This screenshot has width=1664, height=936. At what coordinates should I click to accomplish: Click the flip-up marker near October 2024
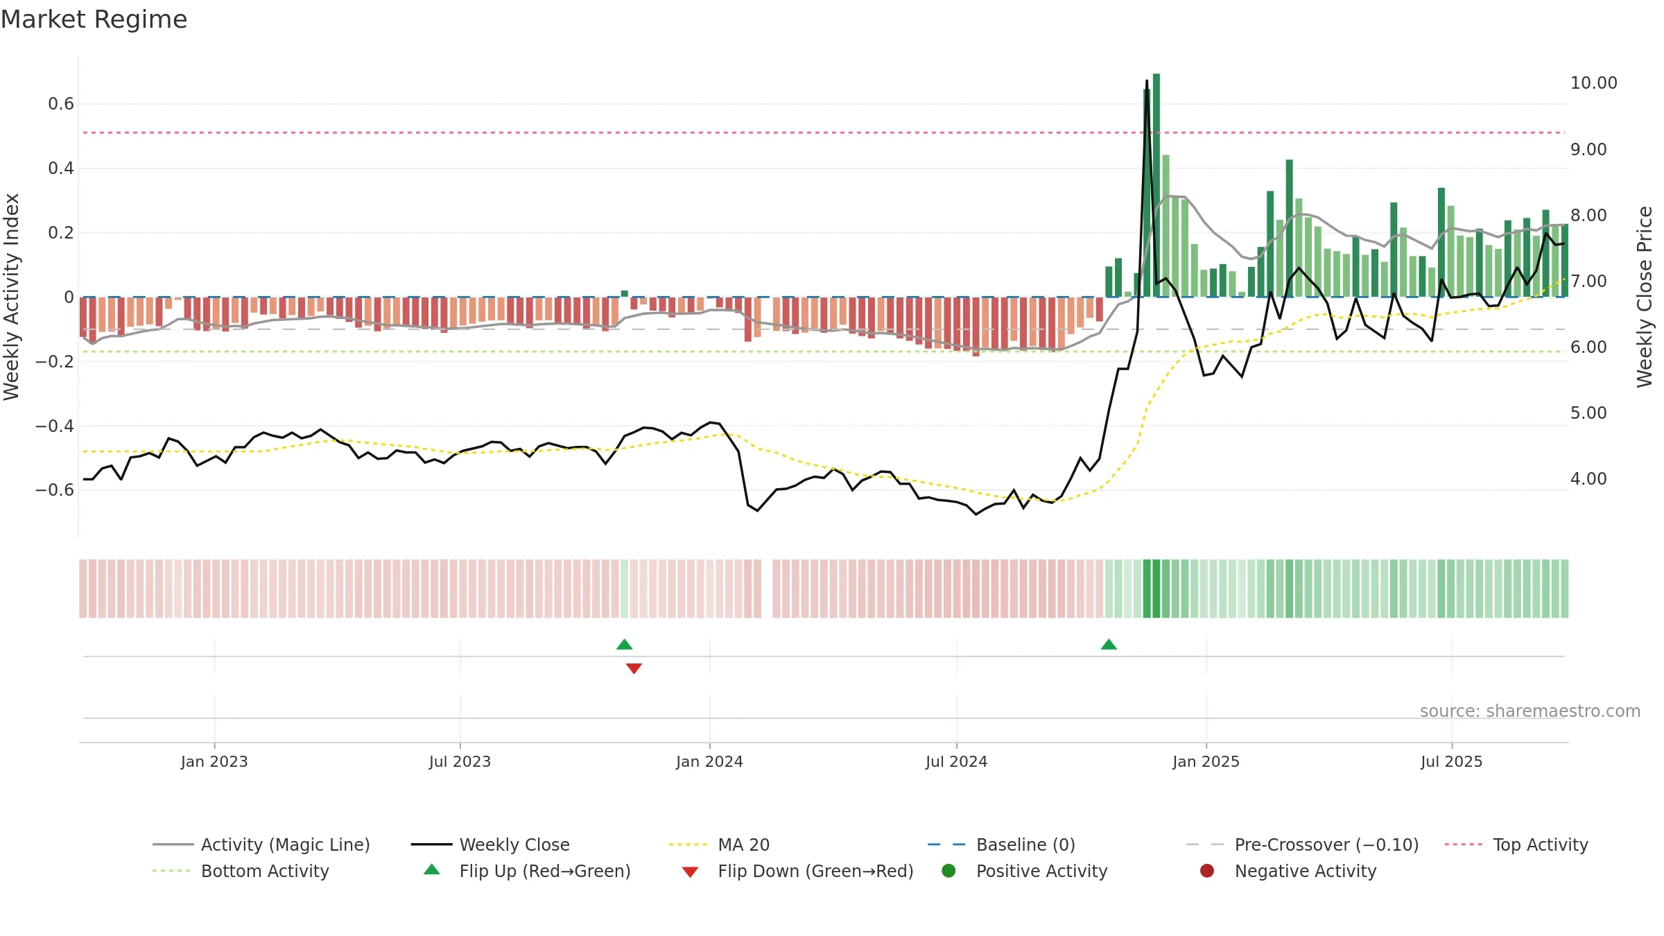point(1109,645)
